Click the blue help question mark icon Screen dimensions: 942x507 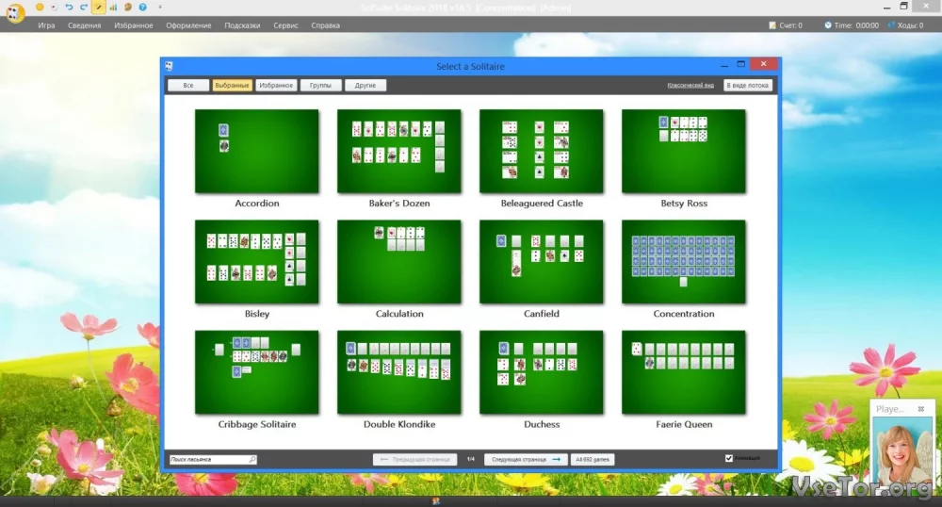click(141, 8)
